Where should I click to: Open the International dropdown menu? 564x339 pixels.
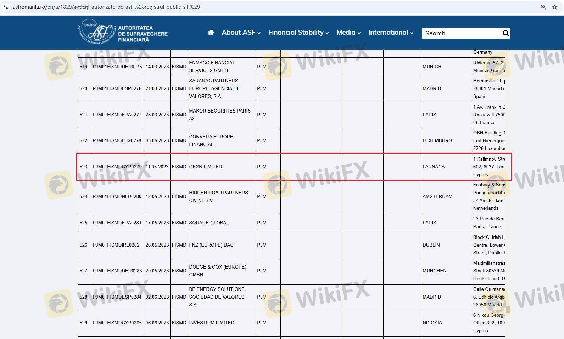(x=390, y=33)
